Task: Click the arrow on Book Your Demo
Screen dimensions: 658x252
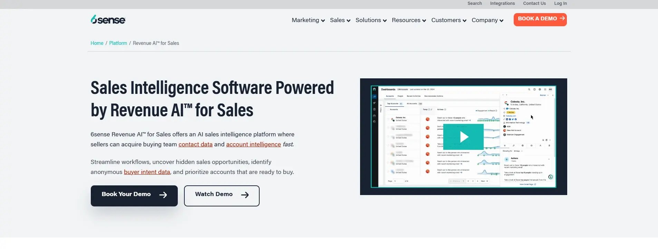Action: (x=163, y=195)
